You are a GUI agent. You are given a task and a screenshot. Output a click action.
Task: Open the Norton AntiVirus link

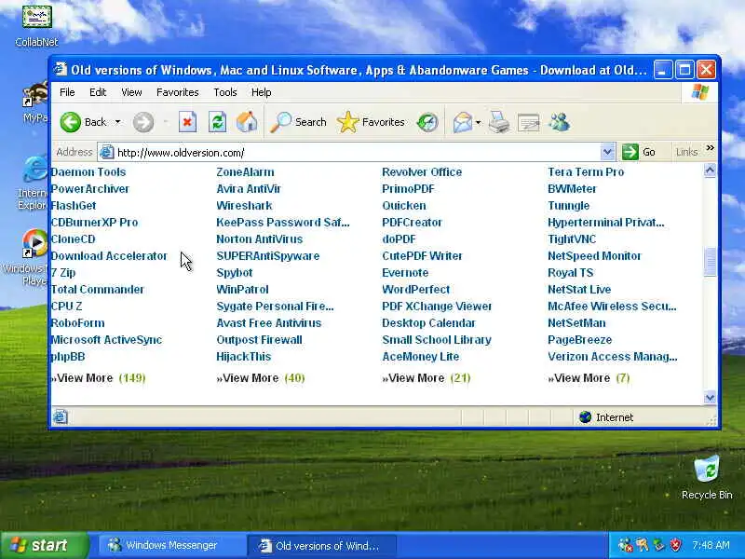(260, 239)
